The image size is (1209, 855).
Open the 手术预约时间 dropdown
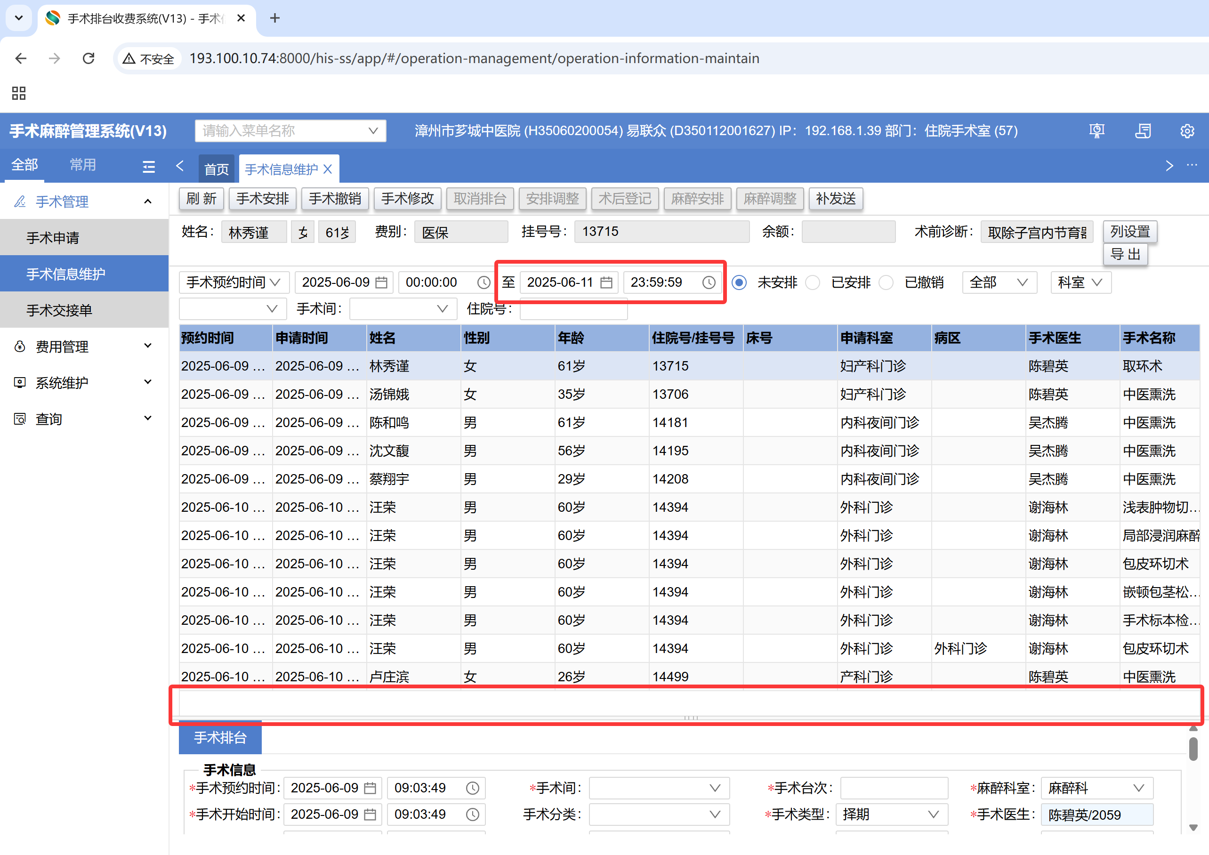click(x=234, y=282)
